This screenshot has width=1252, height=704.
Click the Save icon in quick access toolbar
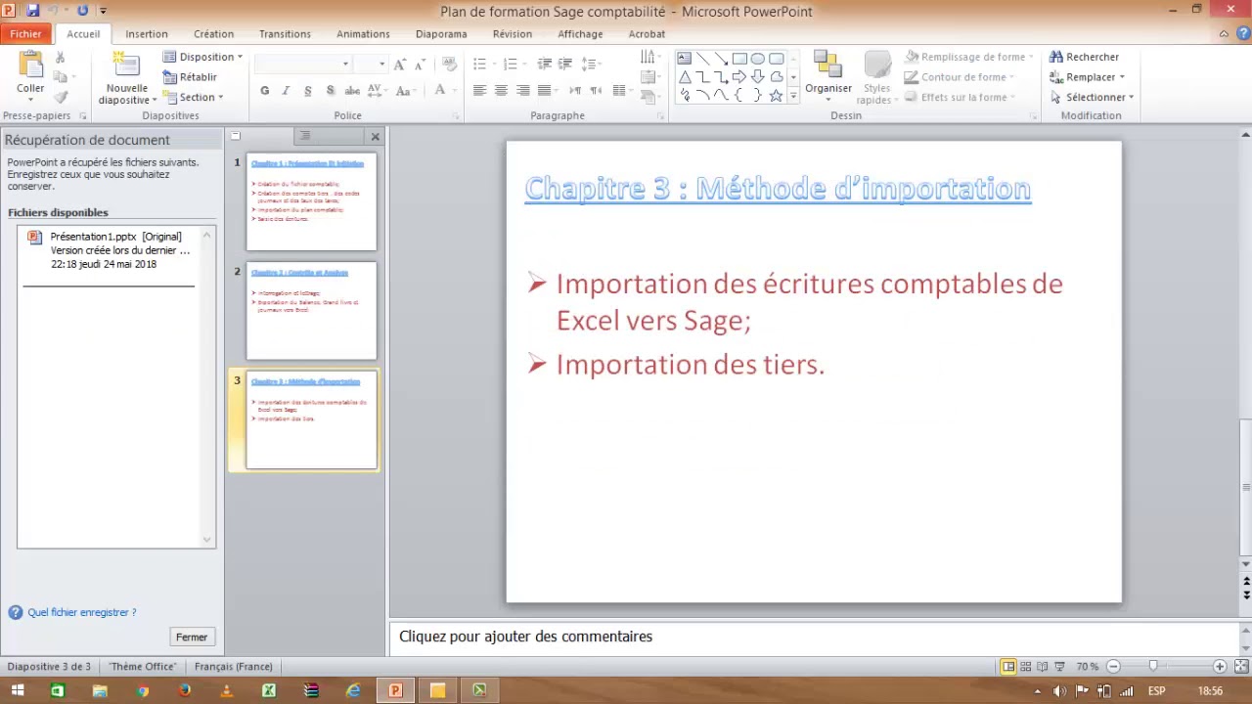[31, 11]
